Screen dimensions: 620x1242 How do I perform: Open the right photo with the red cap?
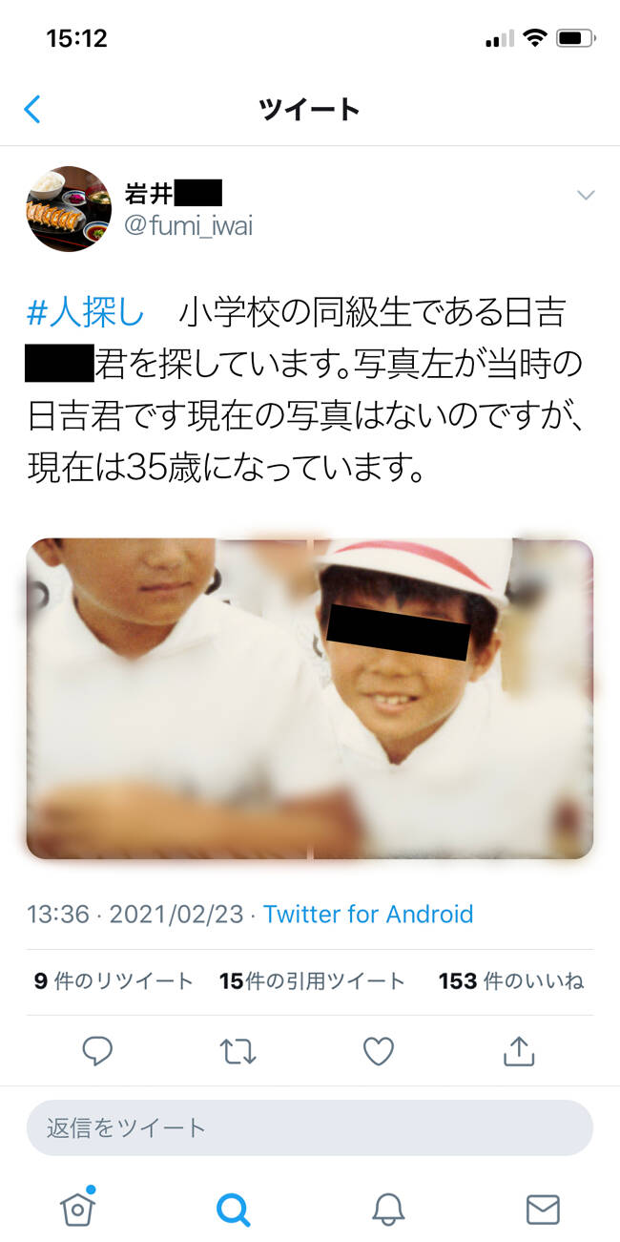453,699
